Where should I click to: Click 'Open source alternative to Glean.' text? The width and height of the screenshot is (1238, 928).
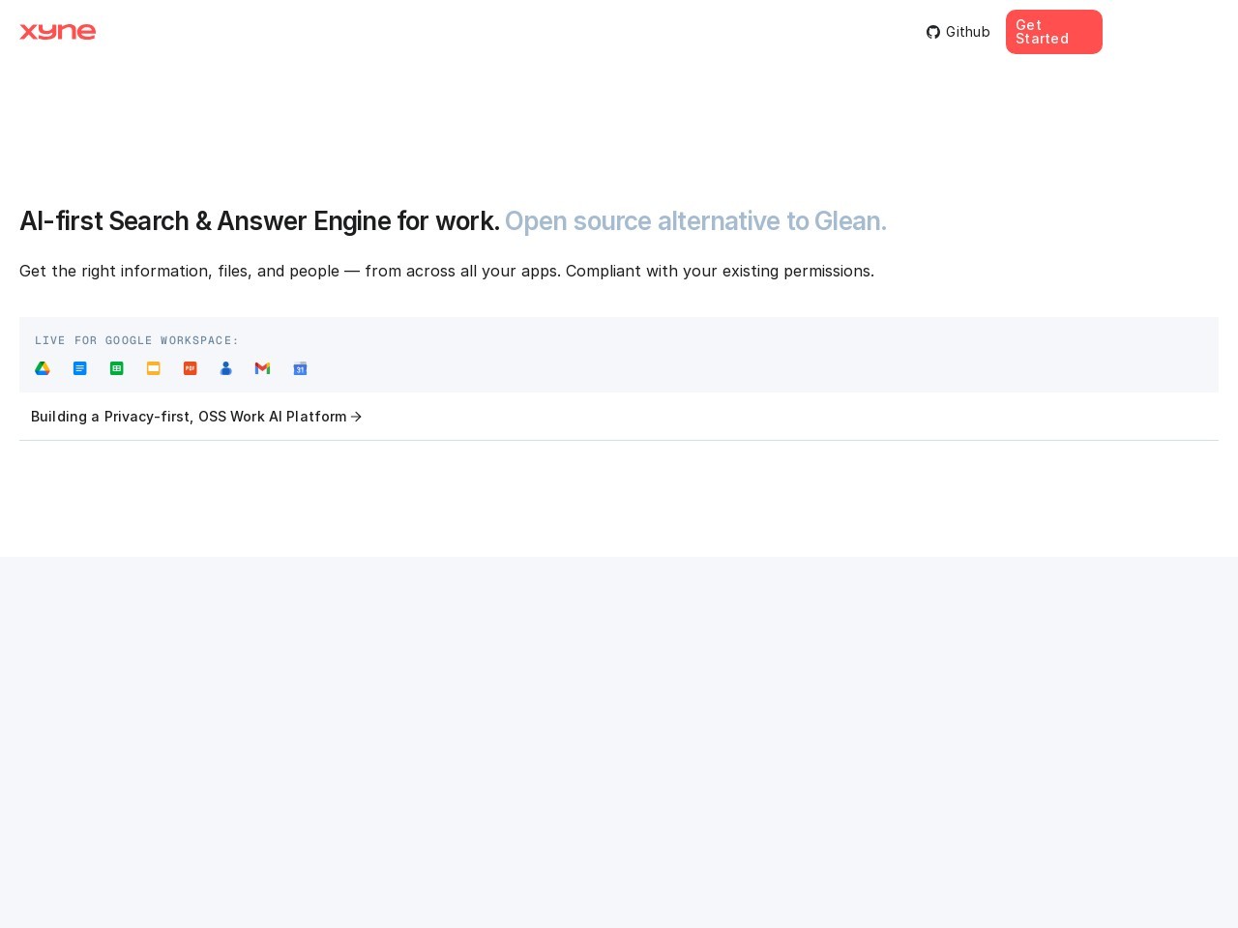pyautogui.click(x=695, y=221)
